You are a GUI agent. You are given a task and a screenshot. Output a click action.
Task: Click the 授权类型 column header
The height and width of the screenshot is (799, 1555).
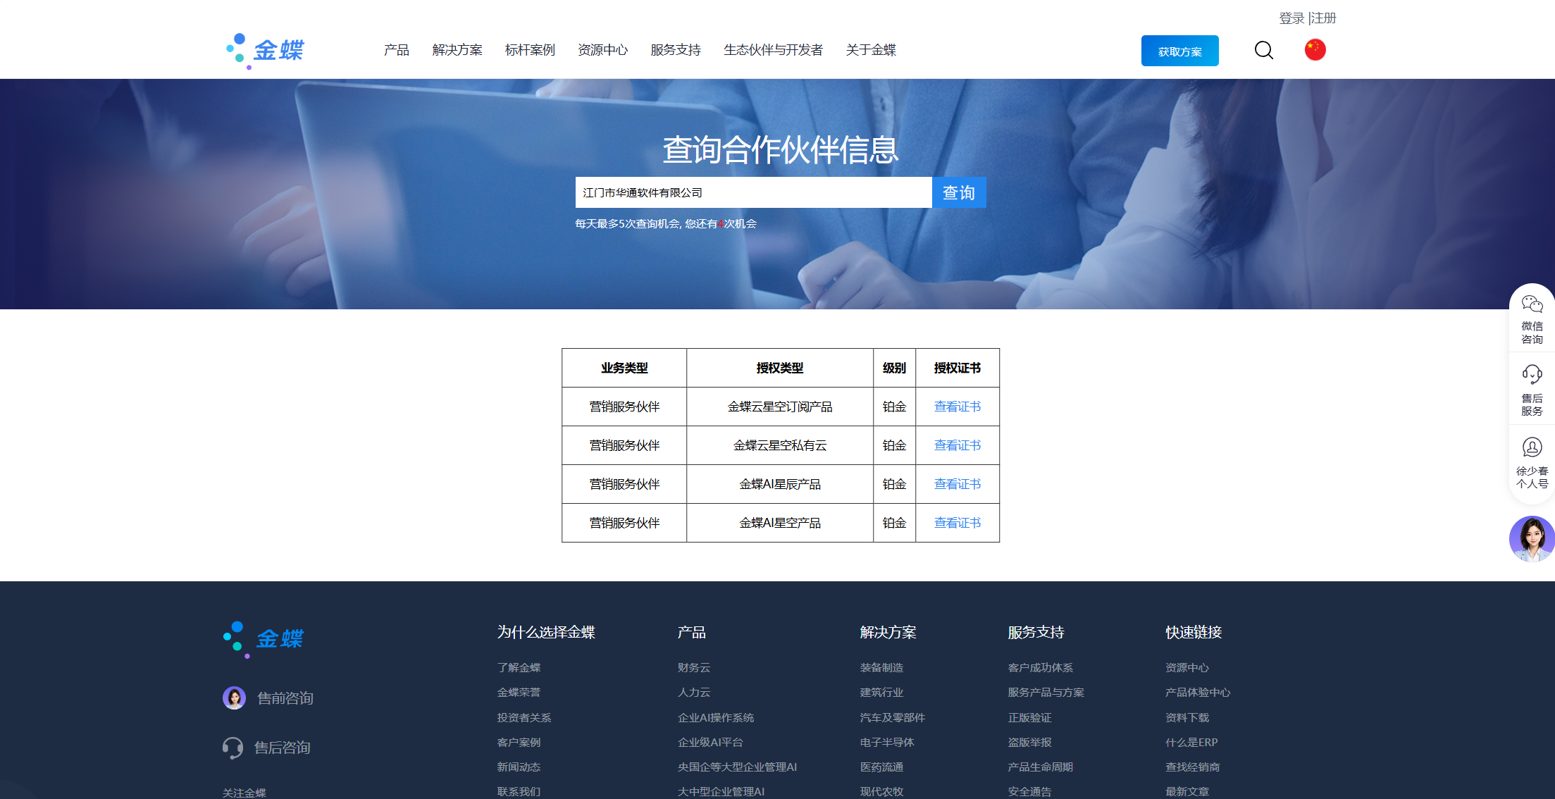(x=780, y=368)
